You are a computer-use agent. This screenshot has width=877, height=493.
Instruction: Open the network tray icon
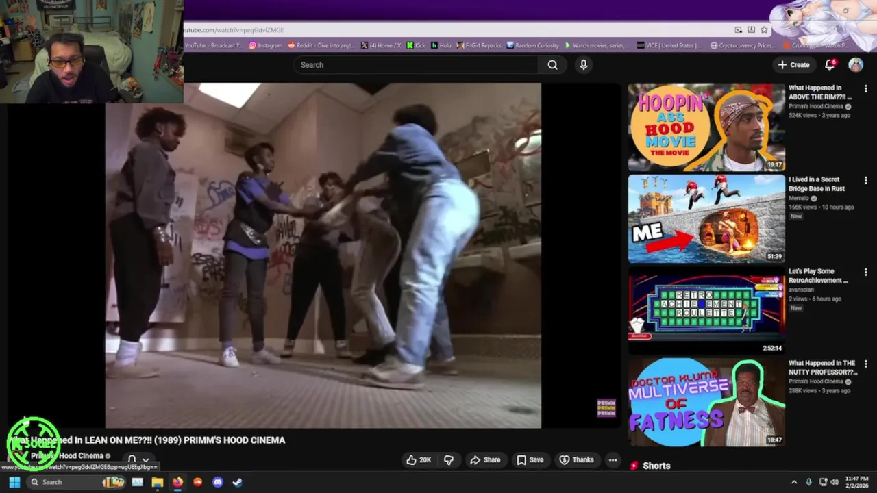(x=824, y=482)
